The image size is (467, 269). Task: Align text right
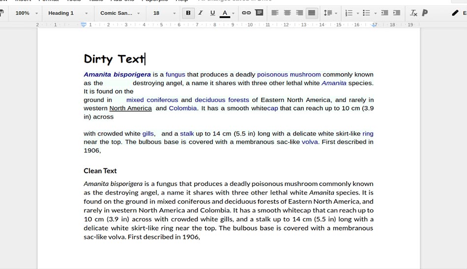[299, 13]
